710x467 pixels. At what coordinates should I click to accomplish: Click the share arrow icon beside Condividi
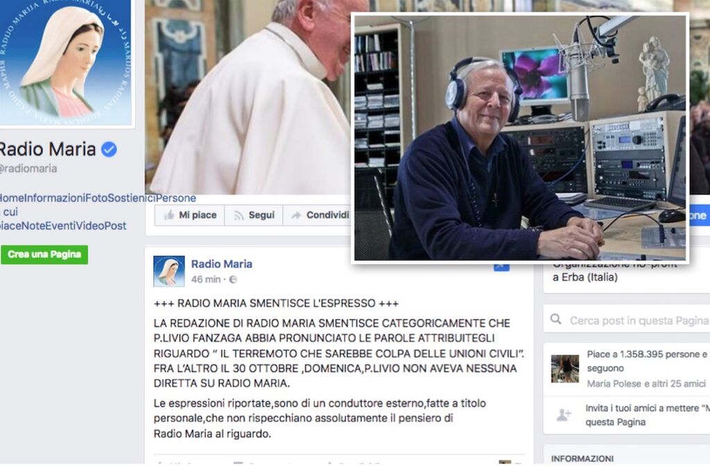296,215
